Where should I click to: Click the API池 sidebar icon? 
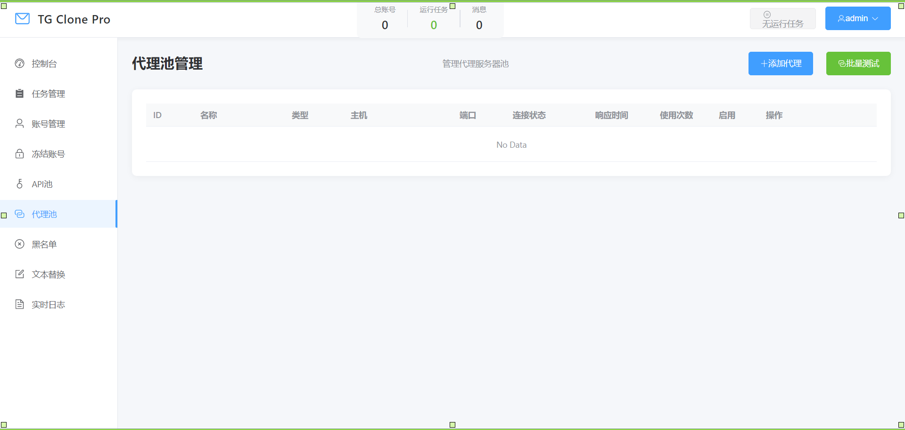[x=19, y=184]
